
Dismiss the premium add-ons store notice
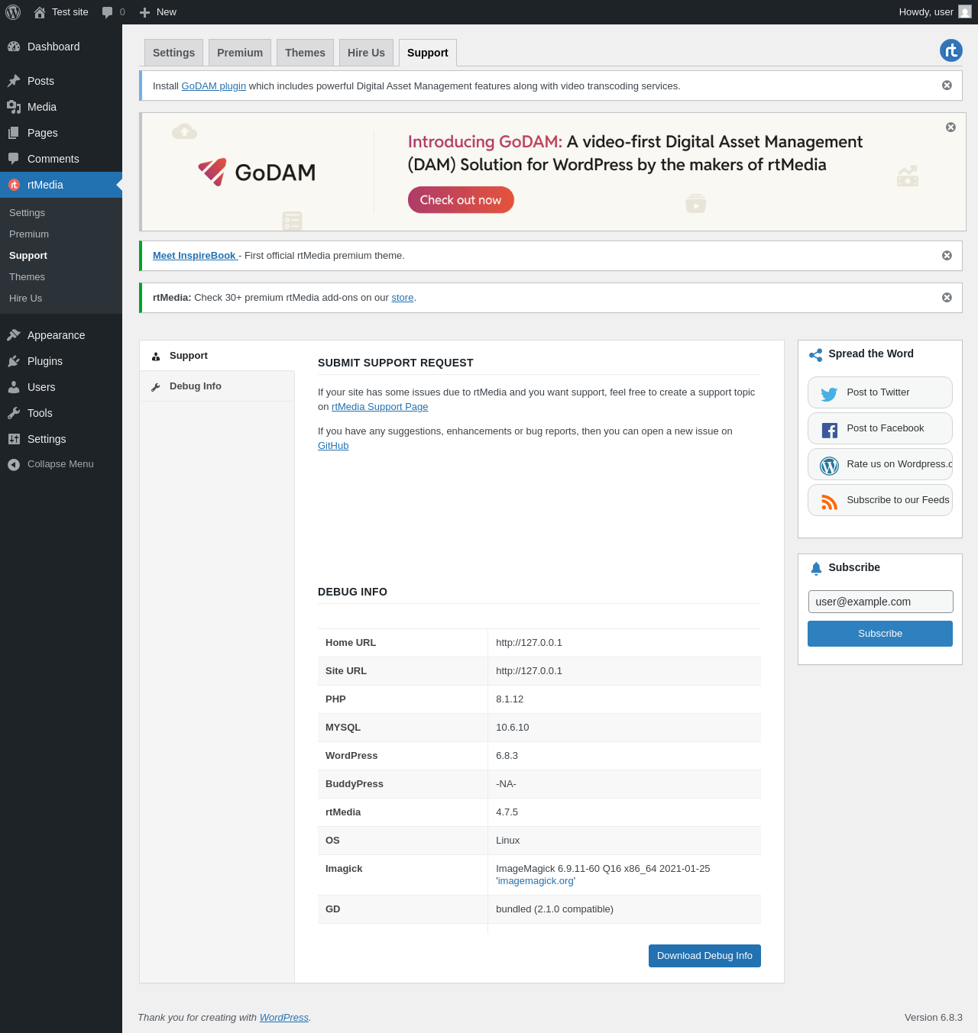pyautogui.click(x=947, y=298)
